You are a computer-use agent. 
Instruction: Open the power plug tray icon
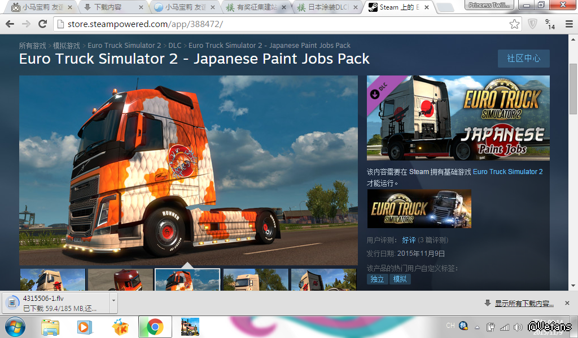491,327
